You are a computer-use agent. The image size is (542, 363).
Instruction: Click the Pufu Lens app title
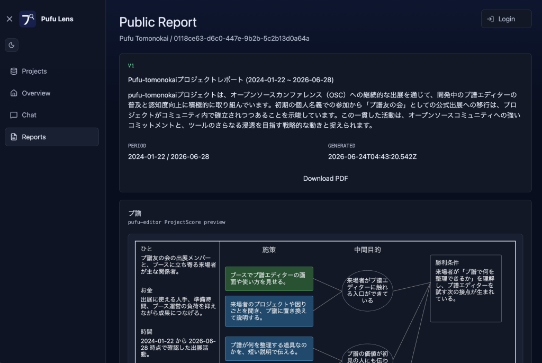click(x=57, y=19)
